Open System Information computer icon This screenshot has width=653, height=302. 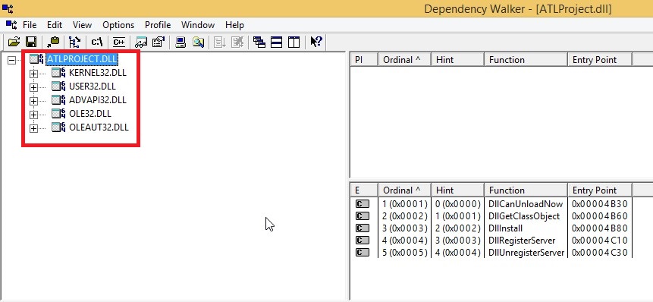181,42
